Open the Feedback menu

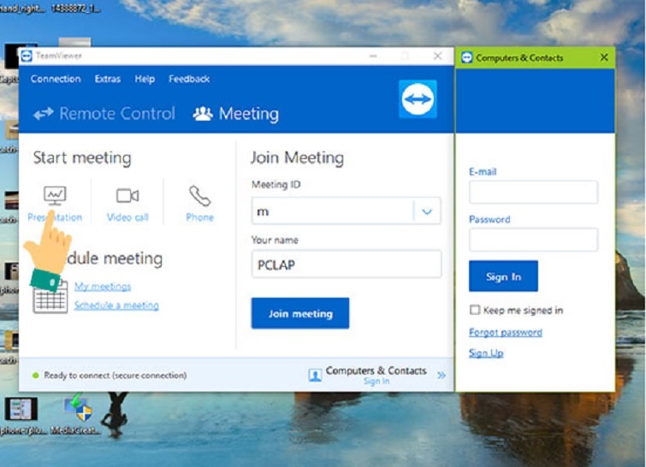189,79
